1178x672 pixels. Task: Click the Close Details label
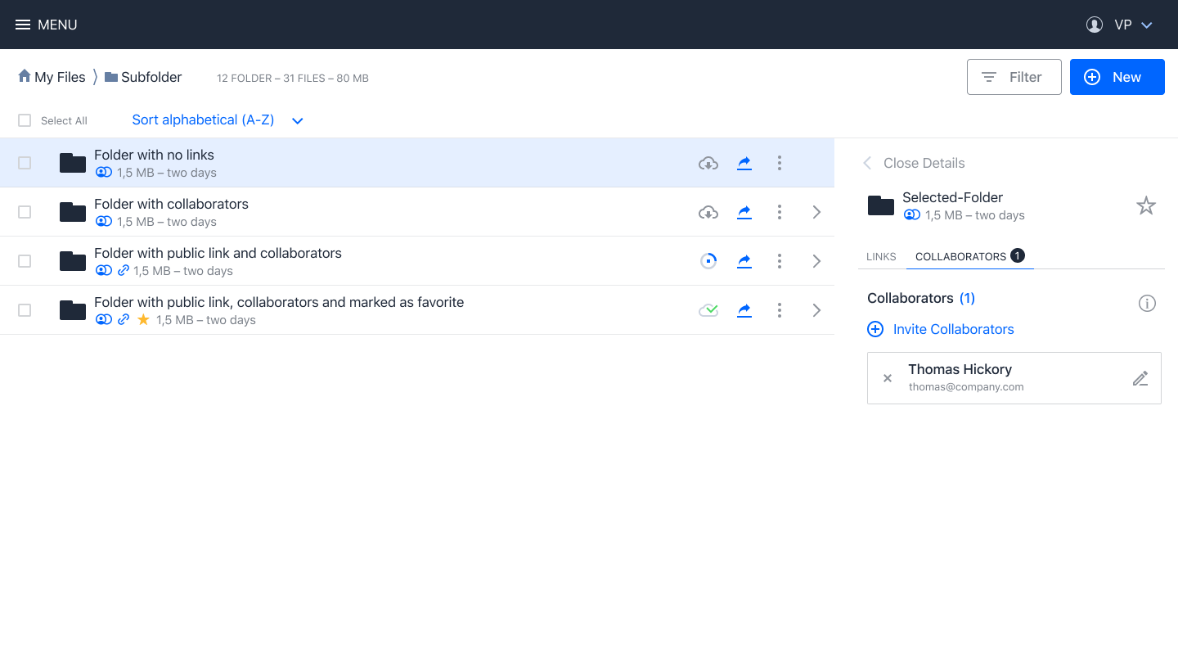[x=924, y=163]
